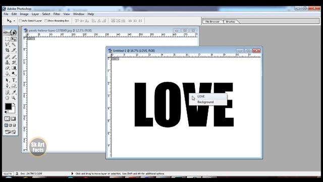Click the foreground color swatch
The width and height of the screenshot is (323, 182).
[8, 107]
